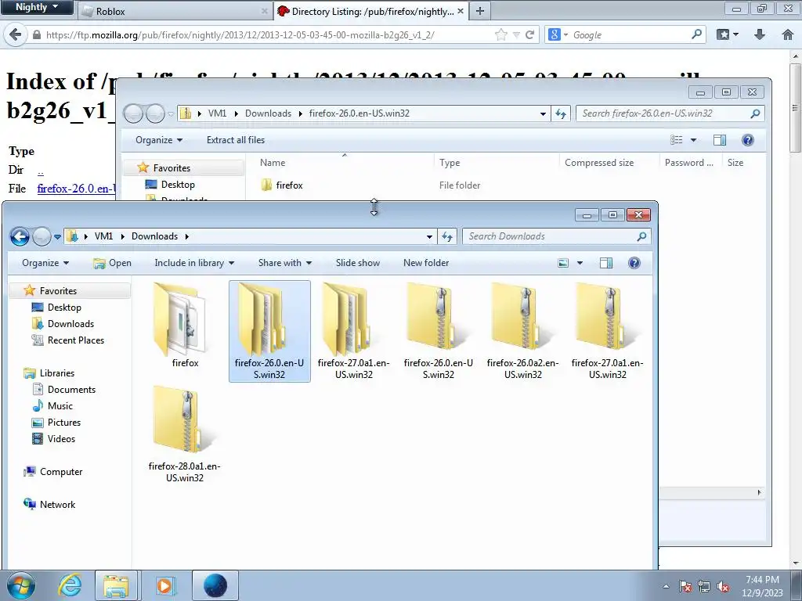Open the Firefox downloads arrow icon
Viewport: 802px width, 601px height.
point(760,34)
